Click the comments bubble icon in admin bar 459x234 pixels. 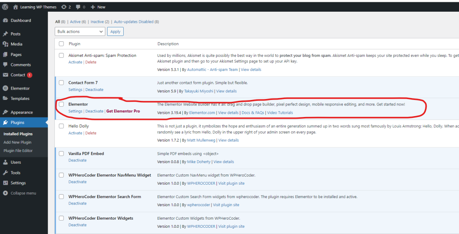point(78,7)
